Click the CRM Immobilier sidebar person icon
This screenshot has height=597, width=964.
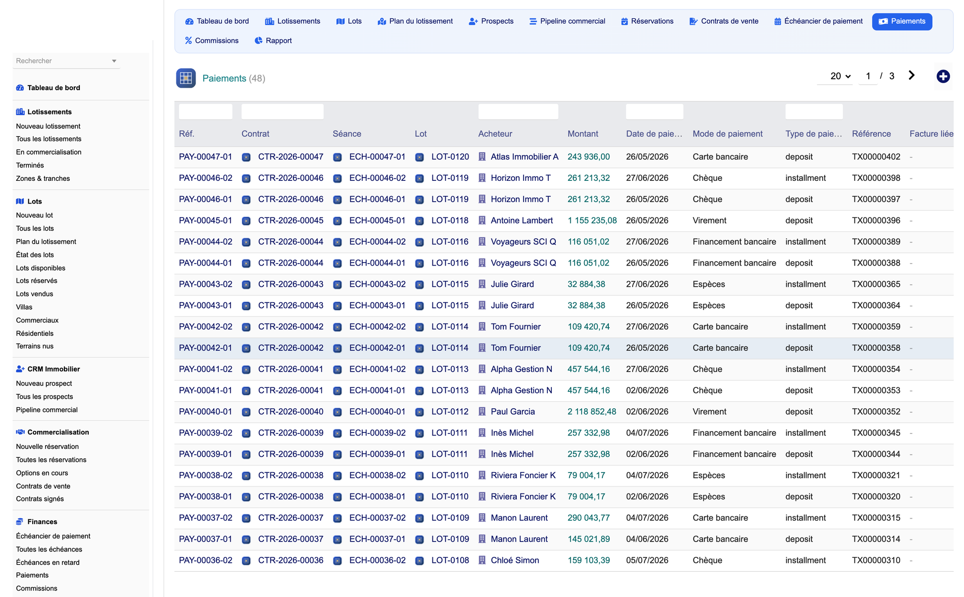coord(20,369)
